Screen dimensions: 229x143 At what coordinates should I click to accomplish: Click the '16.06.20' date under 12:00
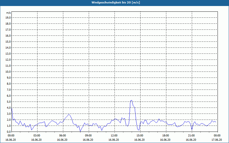pyautogui.click(x=114, y=140)
